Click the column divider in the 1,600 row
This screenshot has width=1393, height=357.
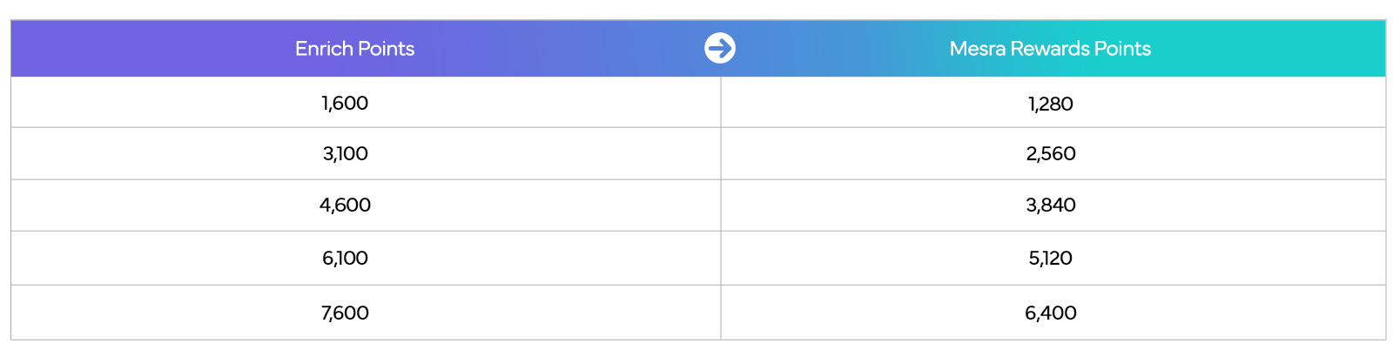(x=721, y=103)
